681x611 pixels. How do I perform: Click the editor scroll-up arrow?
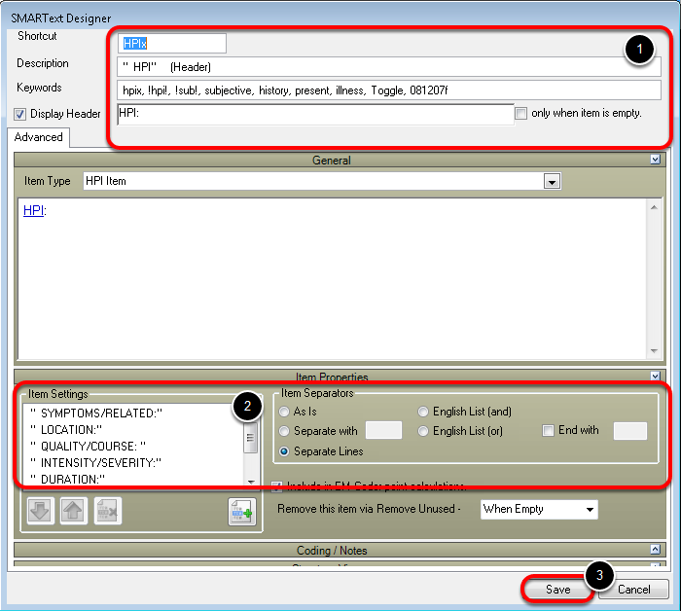[654, 207]
